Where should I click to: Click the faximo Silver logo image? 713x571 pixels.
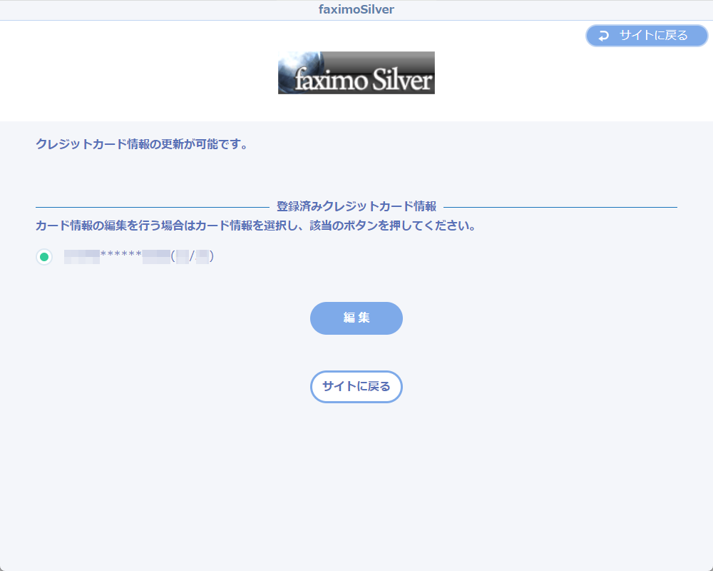pyautogui.click(x=356, y=73)
